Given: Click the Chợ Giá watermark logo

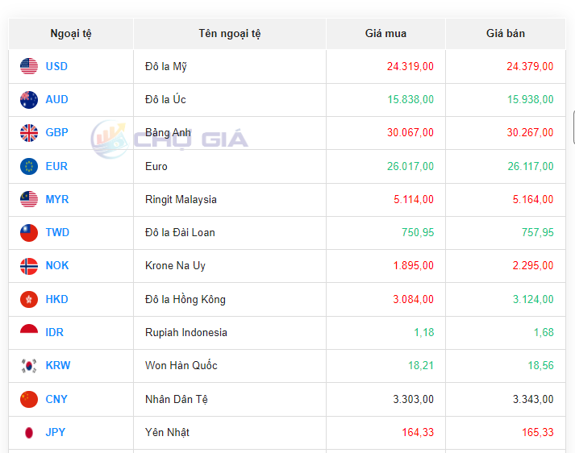Looking at the screenshot, I should [169, 139].
